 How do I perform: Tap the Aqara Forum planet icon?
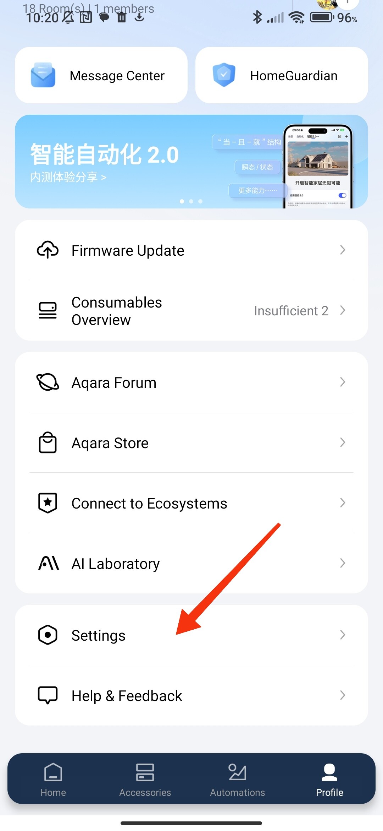pyautogui.click(x=48, y=382)
